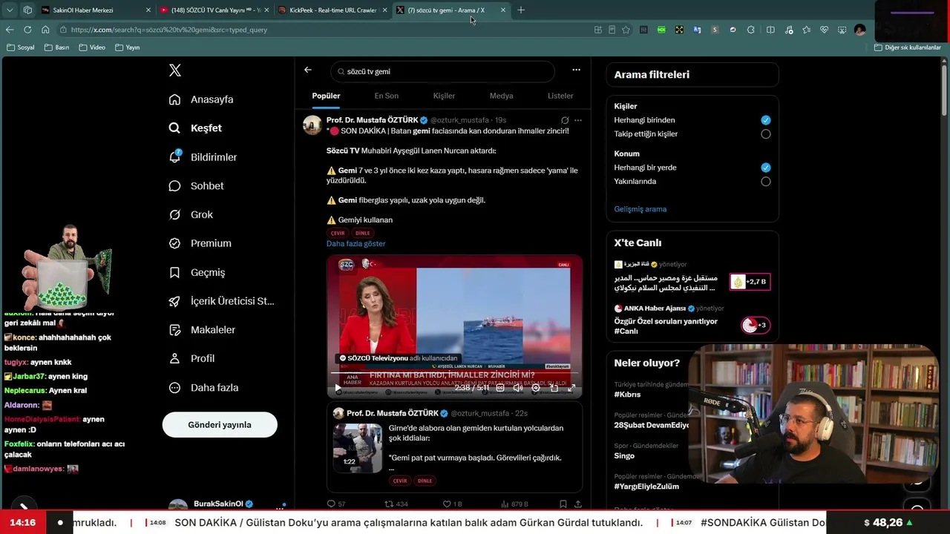
Task: Click the browser address bar URL
Action: tap(169, 30)
